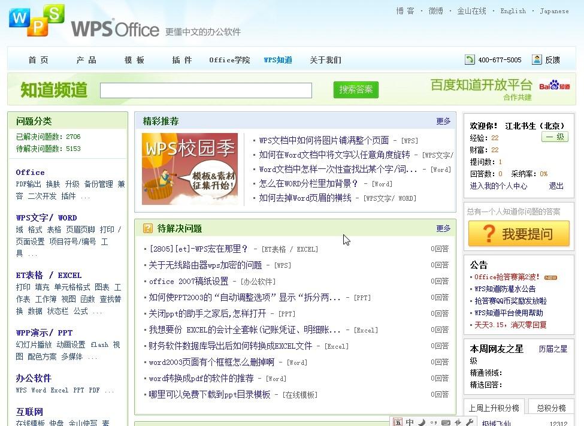Viewport: 584px width, 426px height.
Task: Click the orange 我要提问 button
Action: (x=519, y=234)
